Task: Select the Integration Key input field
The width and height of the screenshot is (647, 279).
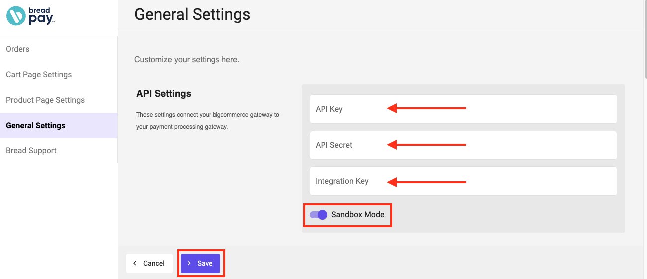Action: pos(463,181)
